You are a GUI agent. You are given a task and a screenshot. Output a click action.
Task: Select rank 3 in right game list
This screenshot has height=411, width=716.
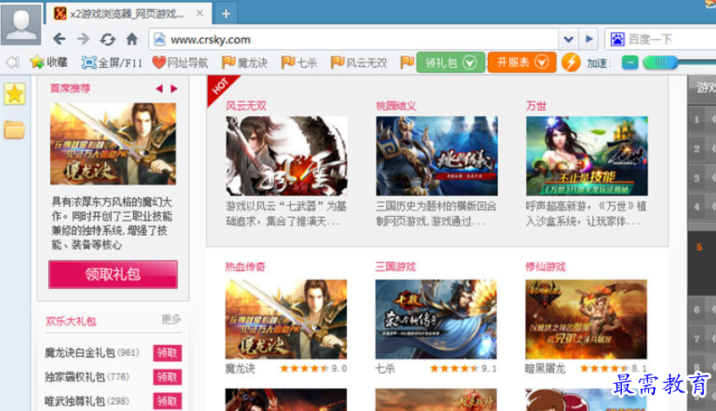coord(702,178)
